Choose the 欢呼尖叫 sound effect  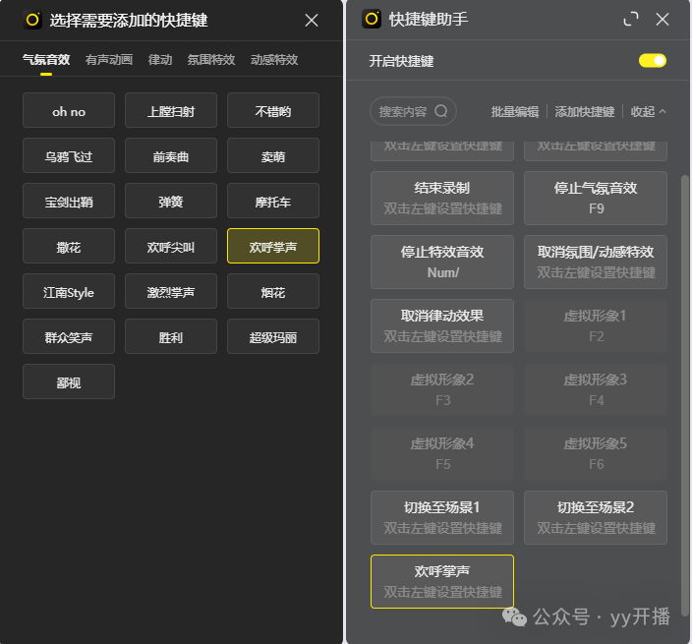pos(171,247)
